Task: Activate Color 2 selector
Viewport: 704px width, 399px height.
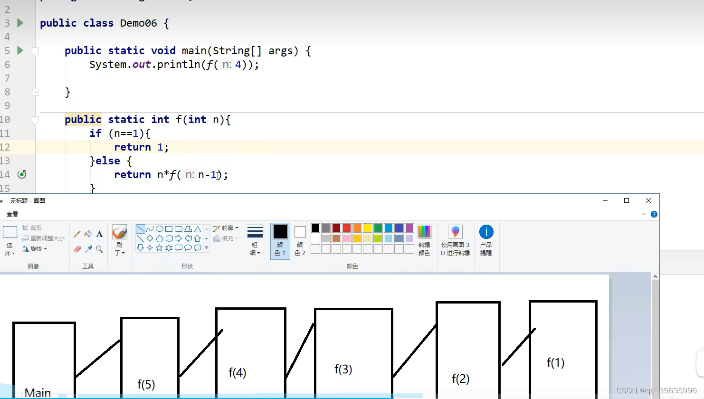Action: 300,241
